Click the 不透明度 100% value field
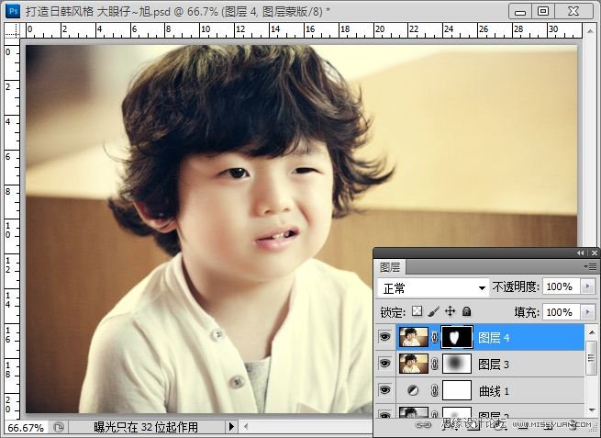Screen dimensions: 601x438 pos(562,286)
